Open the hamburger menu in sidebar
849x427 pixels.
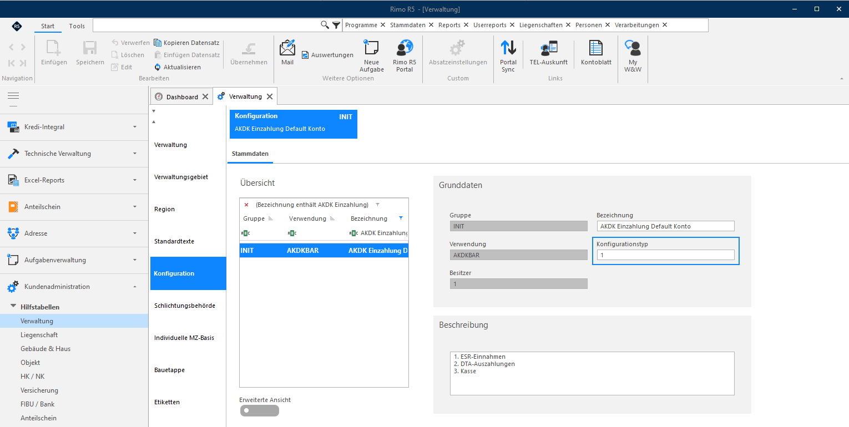(13, 96)
